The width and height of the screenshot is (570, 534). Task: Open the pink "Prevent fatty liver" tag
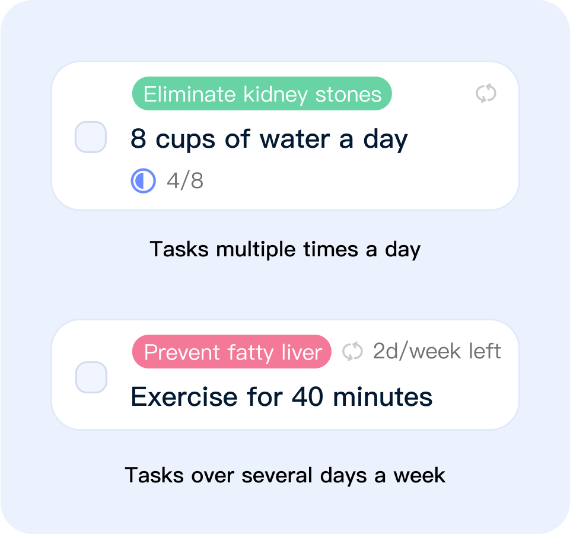pyautogui.click(x=232, y=352)
